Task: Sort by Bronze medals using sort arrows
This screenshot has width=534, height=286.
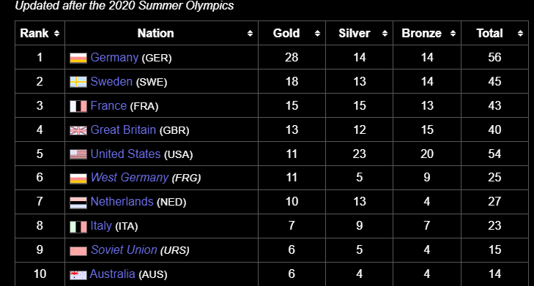Action: [453, 34]
